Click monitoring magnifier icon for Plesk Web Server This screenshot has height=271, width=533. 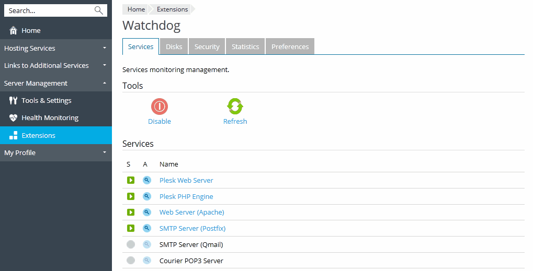point(146,180)
